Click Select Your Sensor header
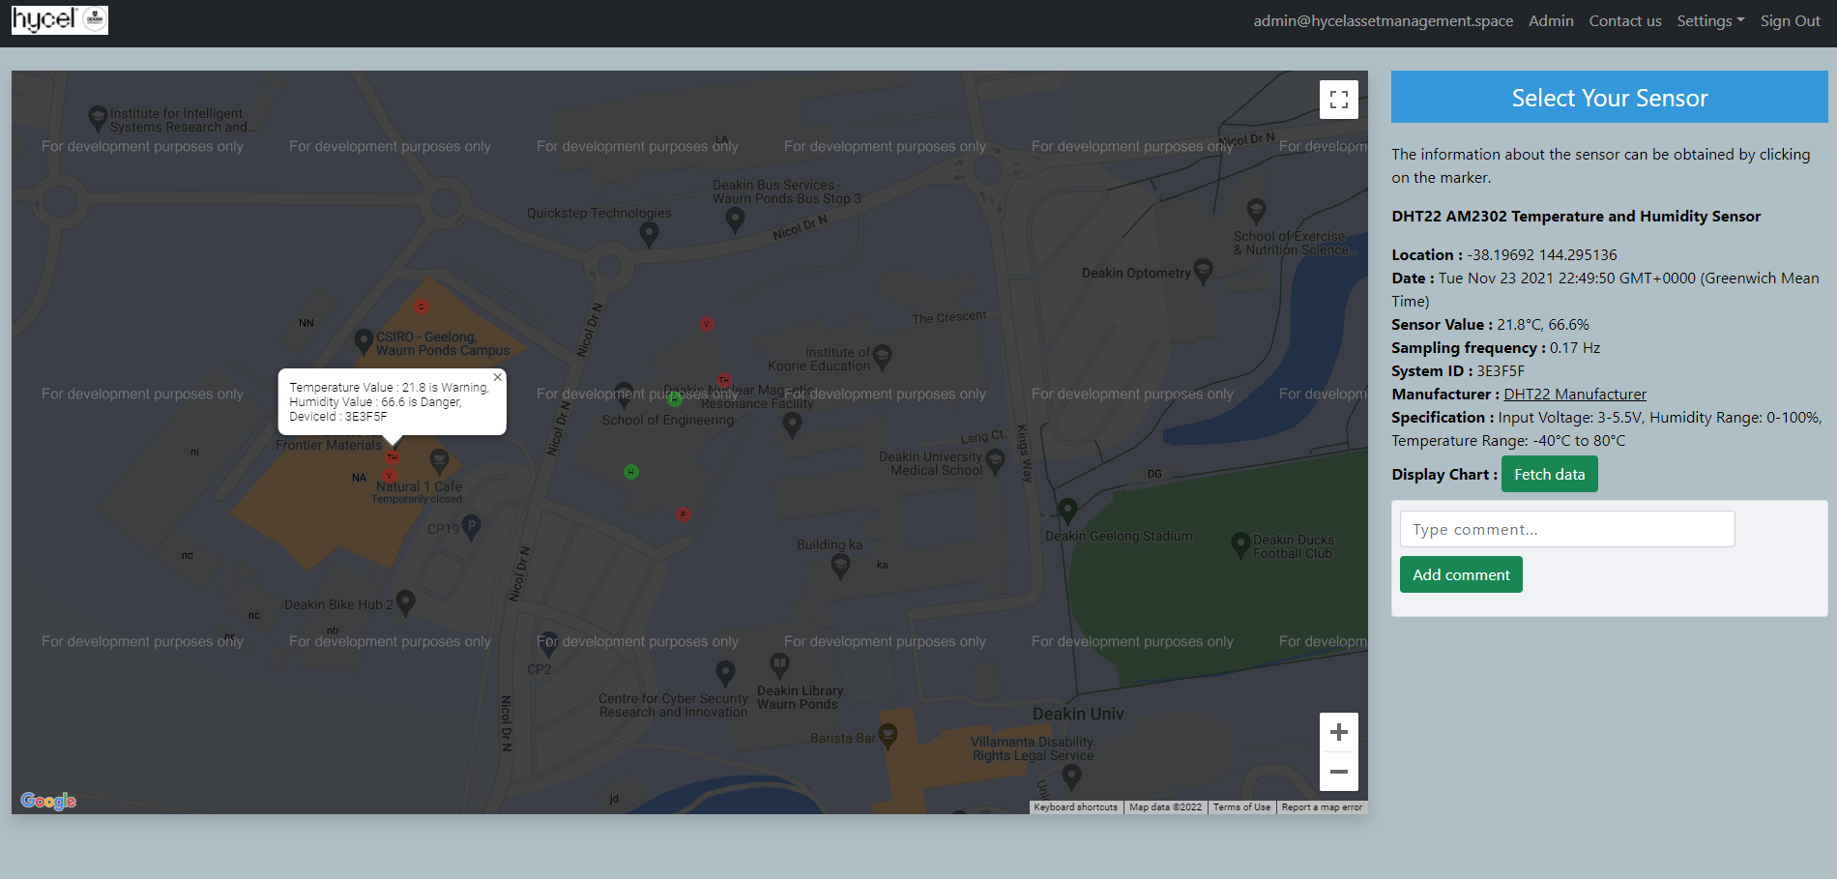This screenshot has width=1837, height=879. pyautogui.click(x=1609, y=97)
